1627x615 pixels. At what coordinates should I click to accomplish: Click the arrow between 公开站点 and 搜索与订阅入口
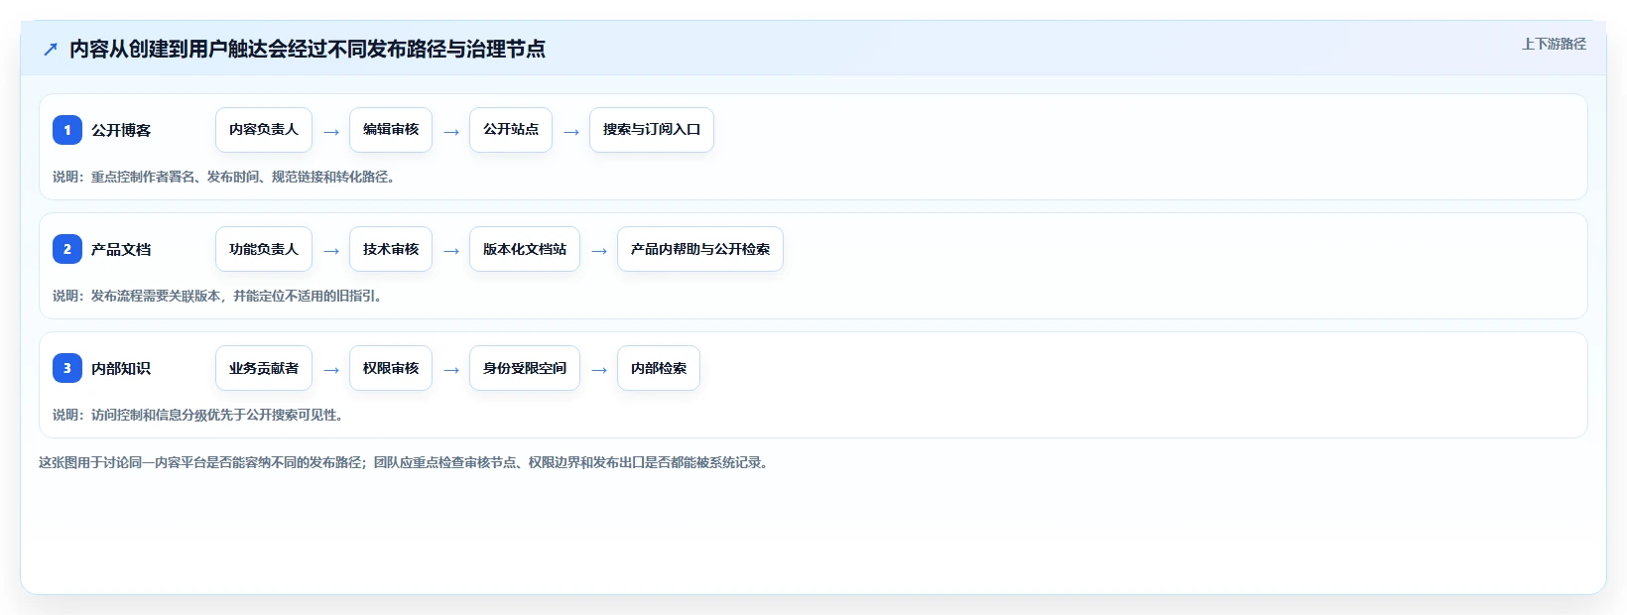pyautogui.click(x=571, y=132)
